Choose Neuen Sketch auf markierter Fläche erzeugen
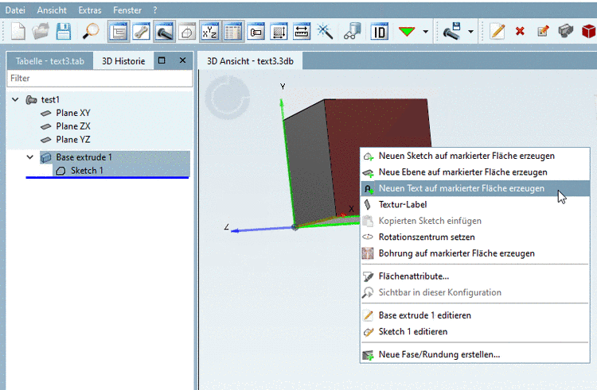Screen dimensions: 597x390 [x=475, y=156]
